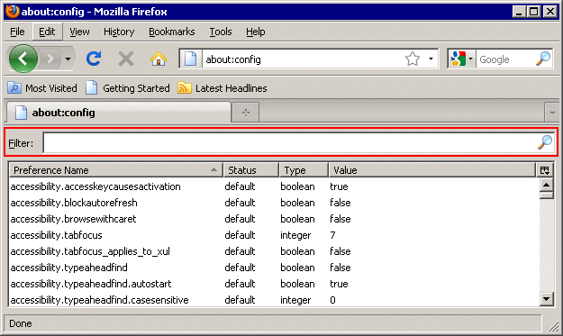563x336 pixels.
Task: Go to the Home page icon
Action: click(x=159, y=59)
